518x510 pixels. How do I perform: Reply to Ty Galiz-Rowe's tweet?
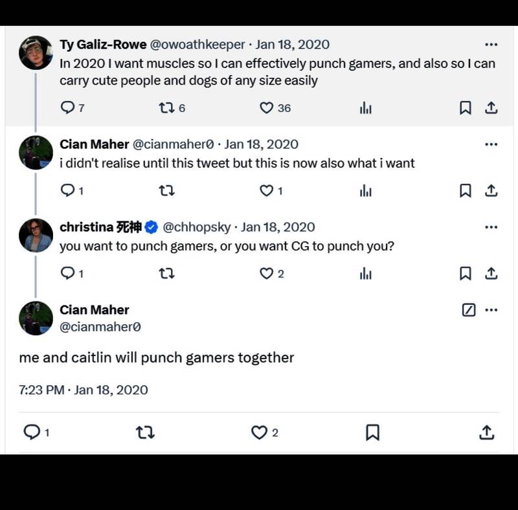click(67, 108)
